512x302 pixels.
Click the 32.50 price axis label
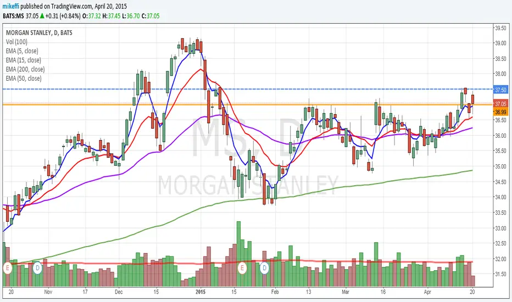pyautogui.click(x=500, y=244)
